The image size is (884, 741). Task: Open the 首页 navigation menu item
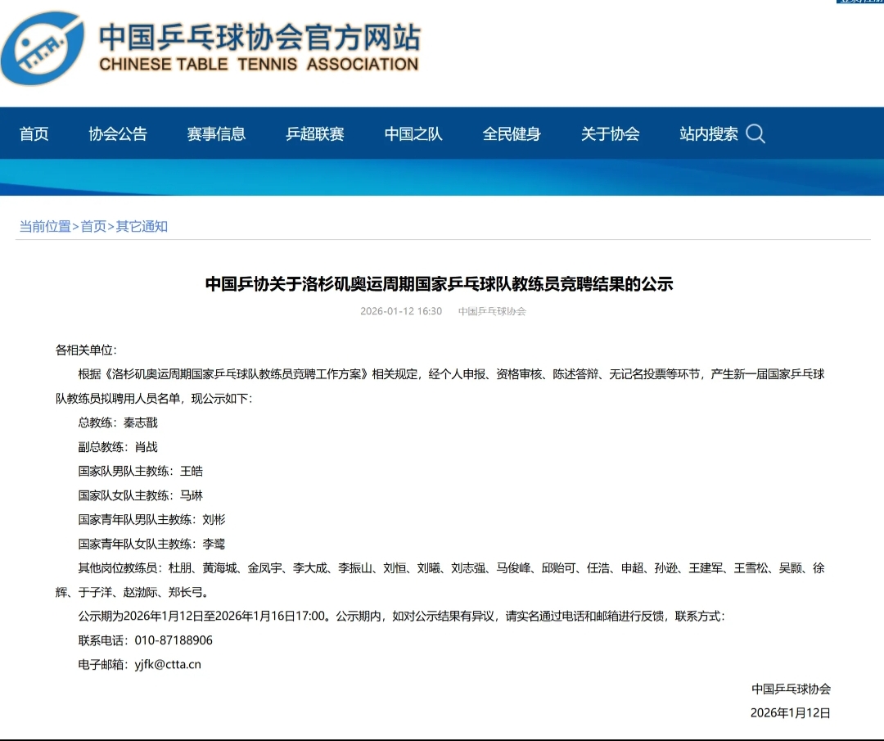pos(34,133)
